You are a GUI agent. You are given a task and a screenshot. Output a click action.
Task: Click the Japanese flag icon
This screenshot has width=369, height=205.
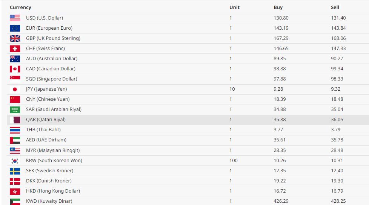[x=15, y=89]
